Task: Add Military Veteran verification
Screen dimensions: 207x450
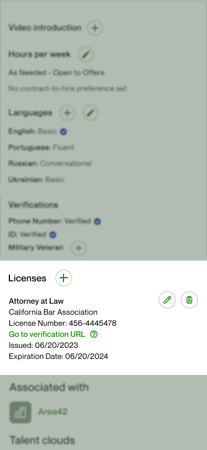Action: point(78,248)
